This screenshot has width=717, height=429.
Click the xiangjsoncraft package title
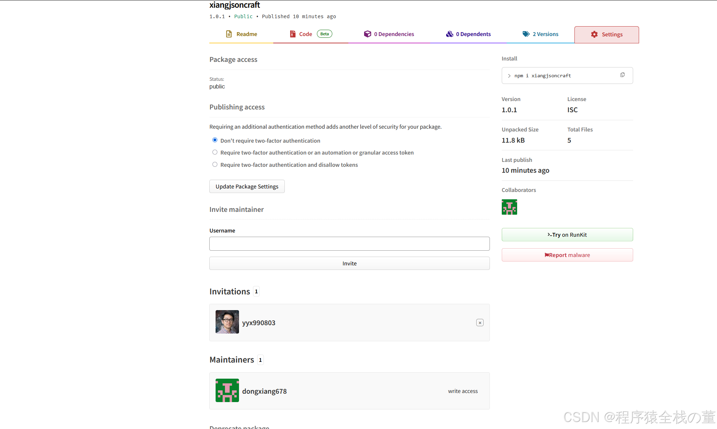[x=234, y=5]
